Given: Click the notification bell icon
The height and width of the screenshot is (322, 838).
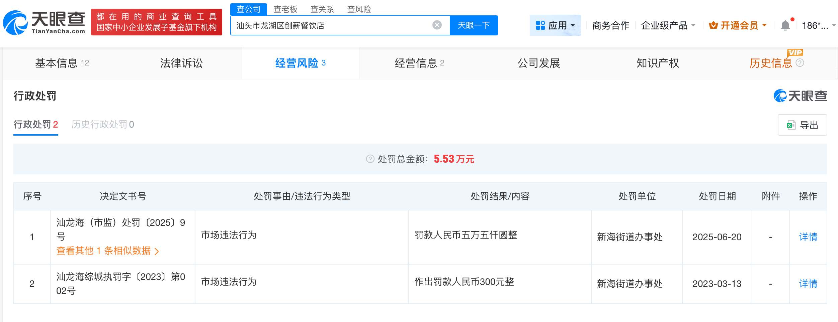Looking at the screenshot, I should click(785, 25).
